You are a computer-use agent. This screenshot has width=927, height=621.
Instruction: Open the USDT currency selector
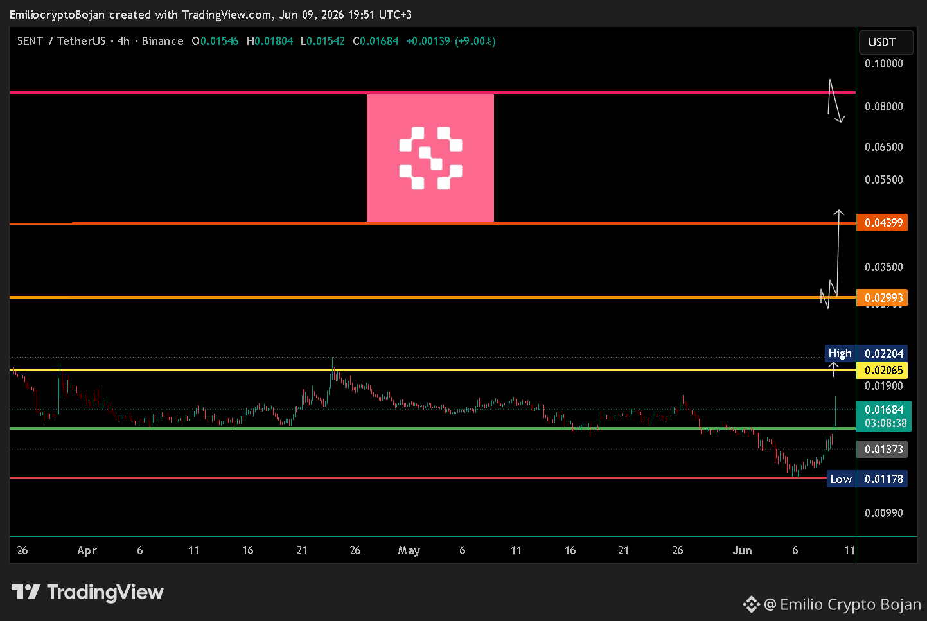pos(886,42)
